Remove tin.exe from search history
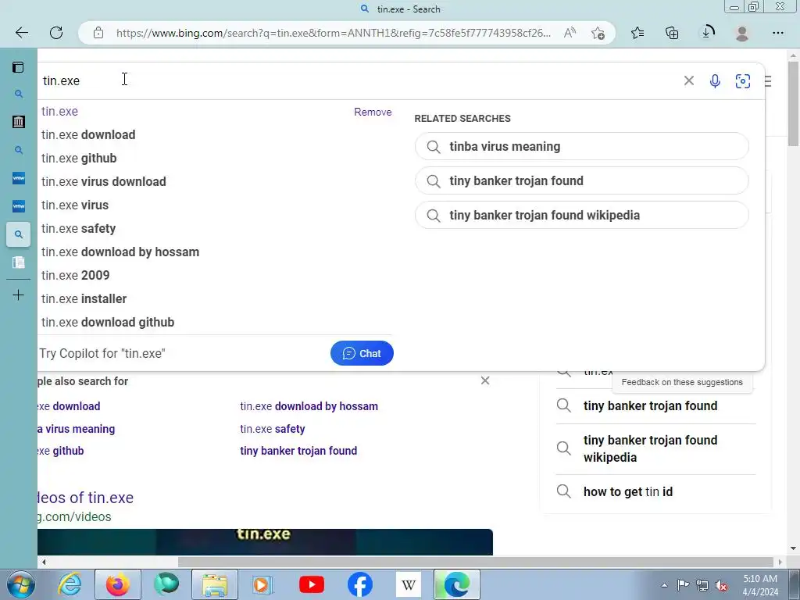 click(373, 112)
